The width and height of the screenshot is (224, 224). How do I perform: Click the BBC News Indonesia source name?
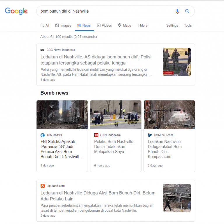[x=61, y=50]
